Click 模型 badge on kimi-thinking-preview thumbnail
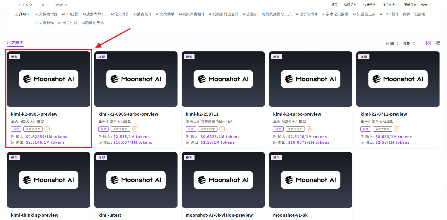This screenshot has height=220, width=447. tap(14, 158)
